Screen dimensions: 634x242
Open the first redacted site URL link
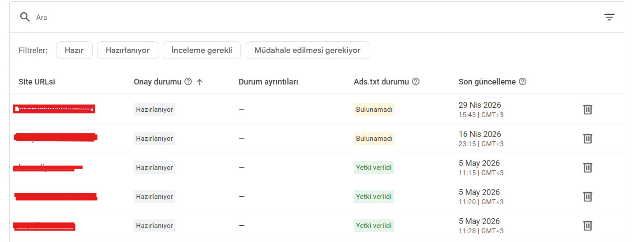[x=54, y=109]
